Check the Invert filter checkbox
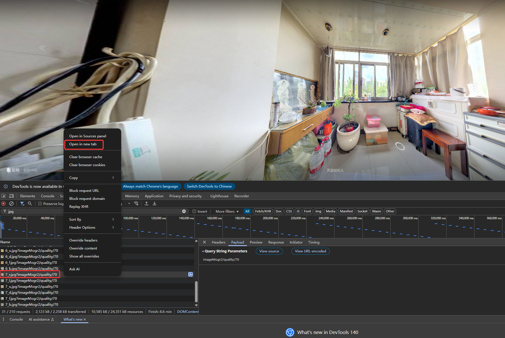Screen dimensions: 505x338 [x=194, y=211]
